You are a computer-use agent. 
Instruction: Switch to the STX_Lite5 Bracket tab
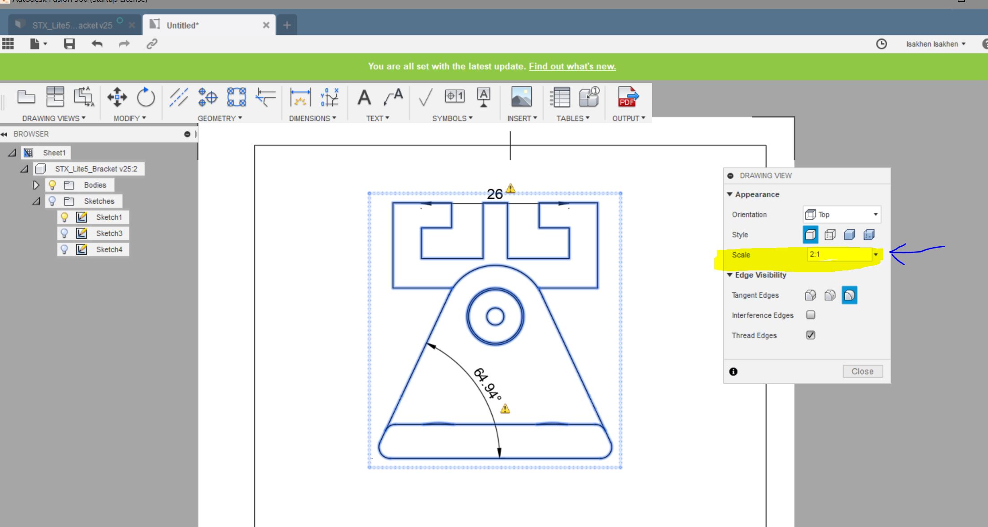(72, 25)
